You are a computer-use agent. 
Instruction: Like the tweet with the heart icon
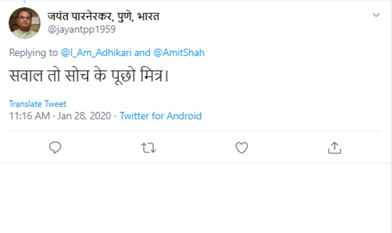click(x=242, y=147)
